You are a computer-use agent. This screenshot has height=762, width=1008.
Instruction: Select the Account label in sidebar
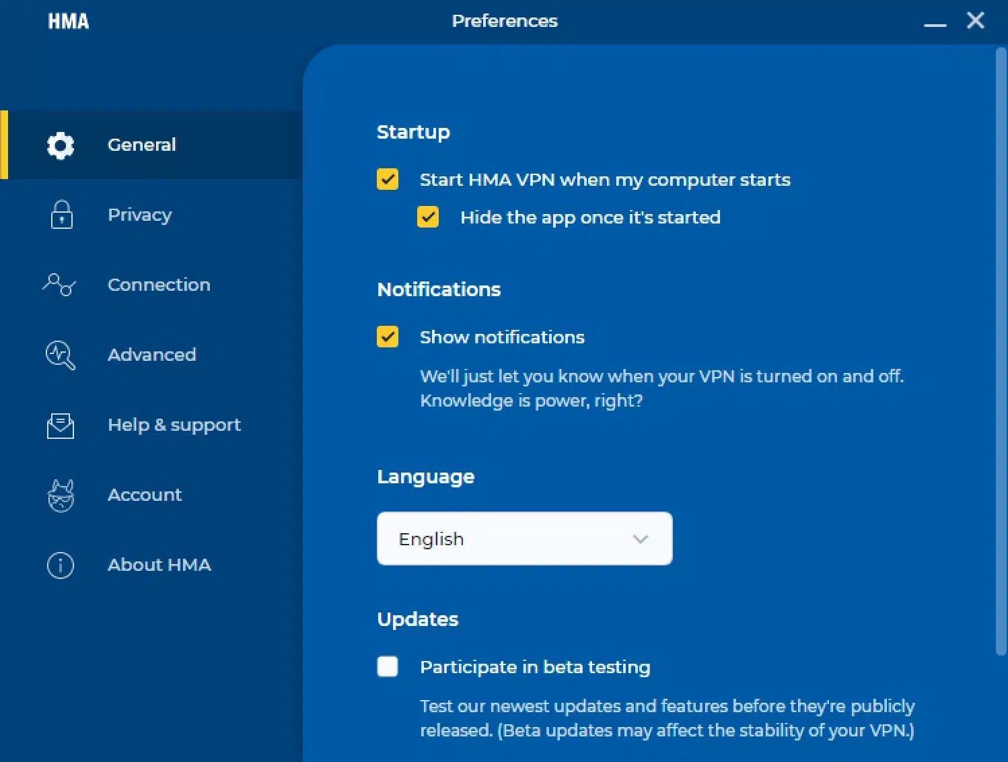(x=145, y=495)
